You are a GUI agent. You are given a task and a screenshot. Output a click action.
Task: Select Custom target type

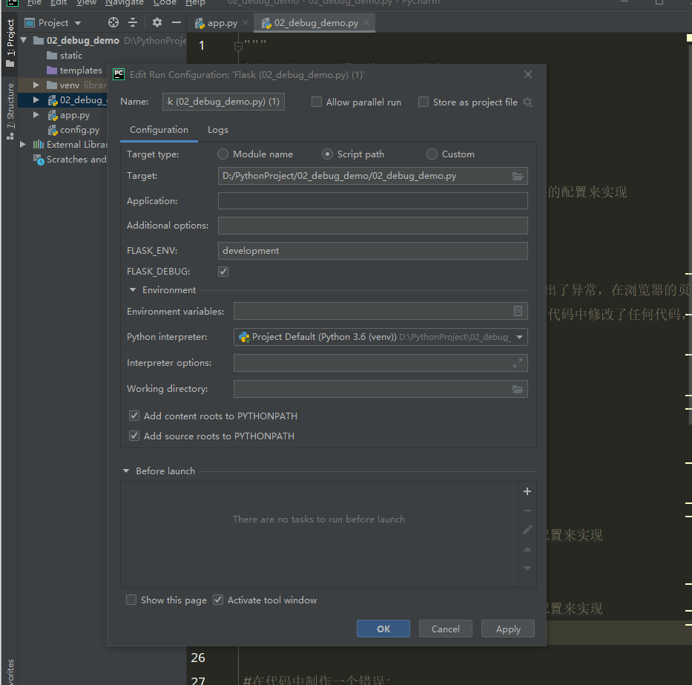[x=432, y=154]
